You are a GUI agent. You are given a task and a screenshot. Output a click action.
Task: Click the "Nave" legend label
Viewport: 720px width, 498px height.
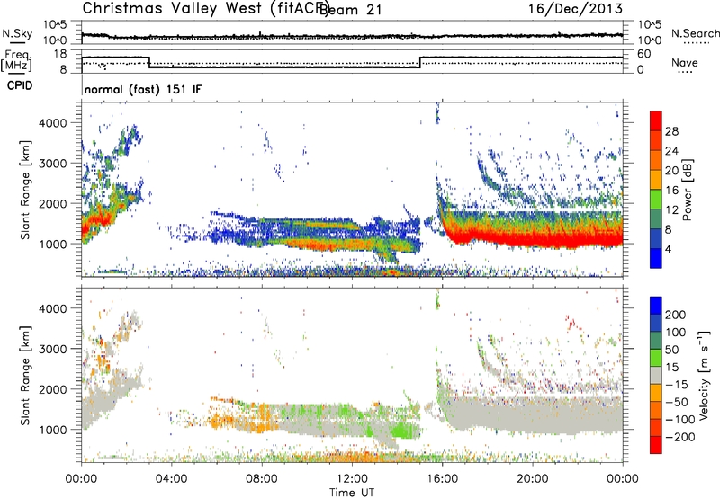click(x=684, y=63)
